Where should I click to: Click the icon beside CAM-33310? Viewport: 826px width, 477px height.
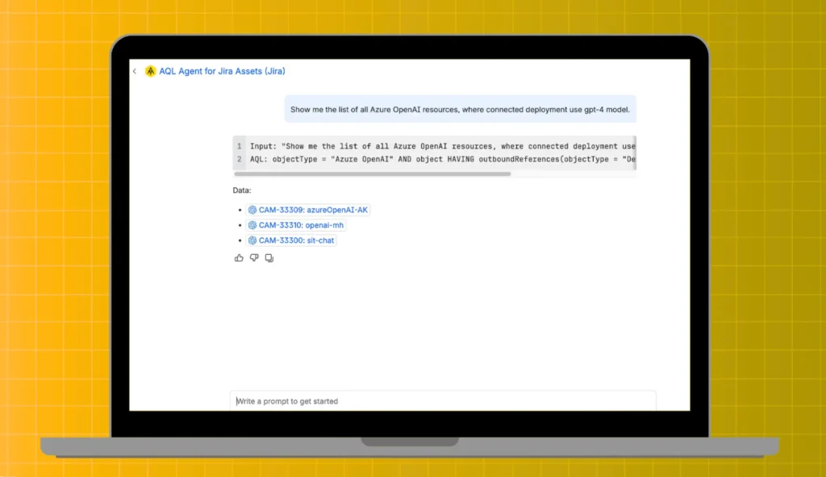pyautogui.click(x=252, y=225)
